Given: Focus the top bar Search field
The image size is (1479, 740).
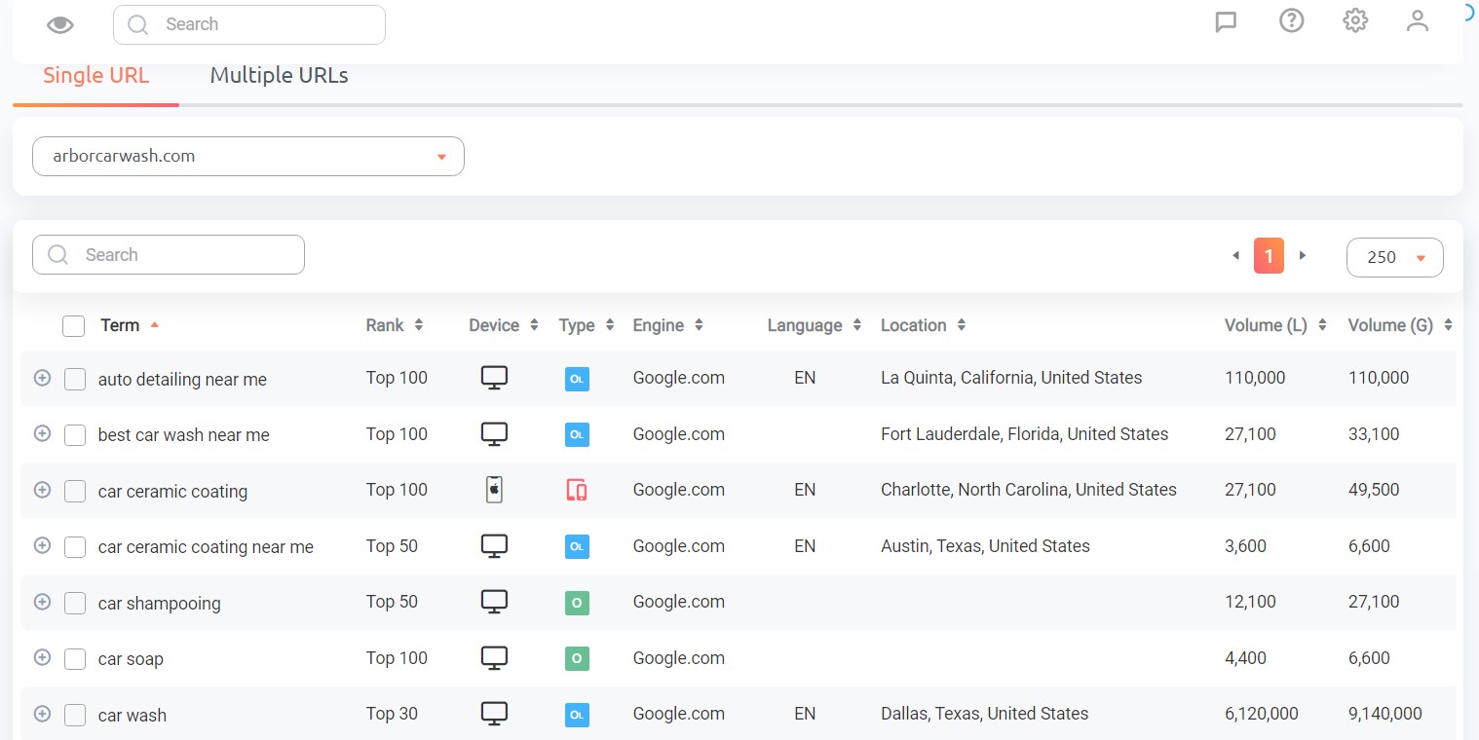Looking at the screenshot, I should click(249, 24).
